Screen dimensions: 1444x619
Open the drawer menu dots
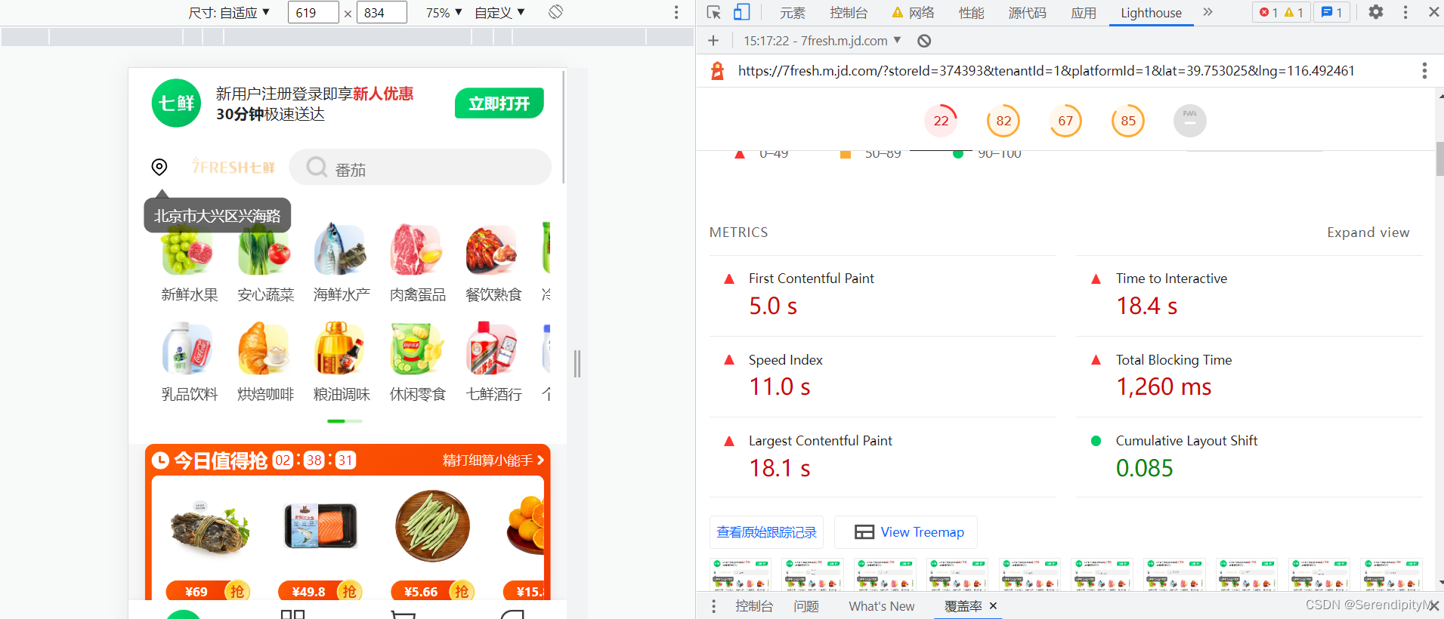click(713, 606)
